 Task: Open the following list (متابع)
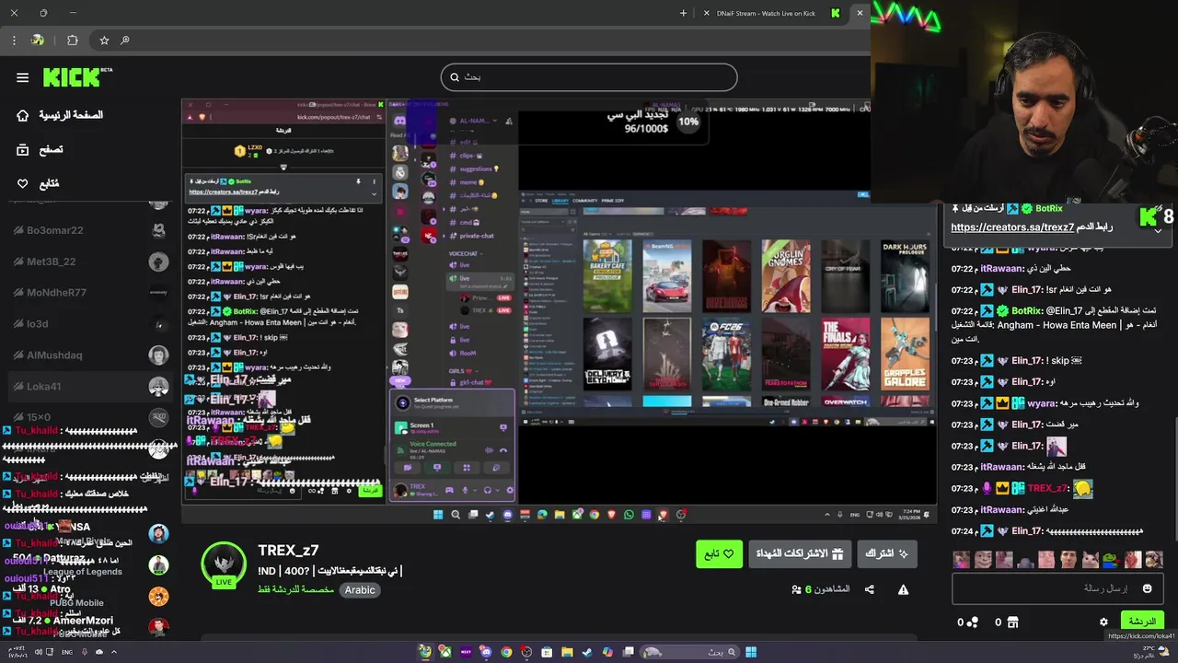click(x=39, y=183)
